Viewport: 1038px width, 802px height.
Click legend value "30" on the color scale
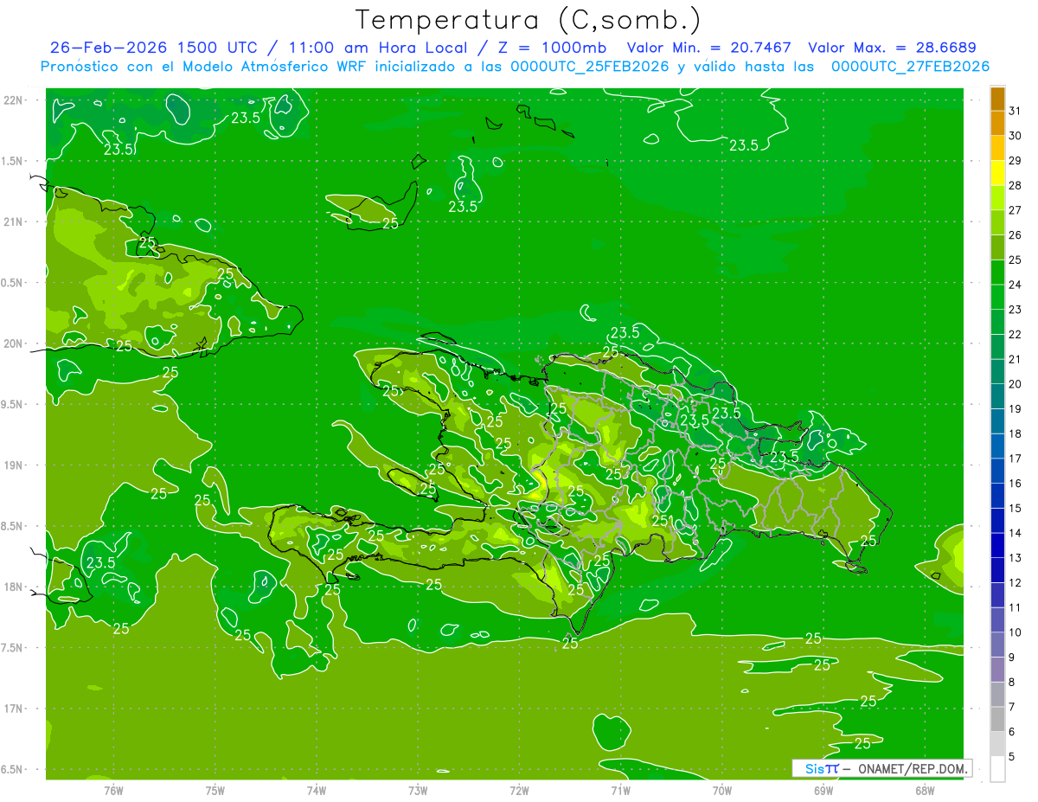tap(1015, 136)
